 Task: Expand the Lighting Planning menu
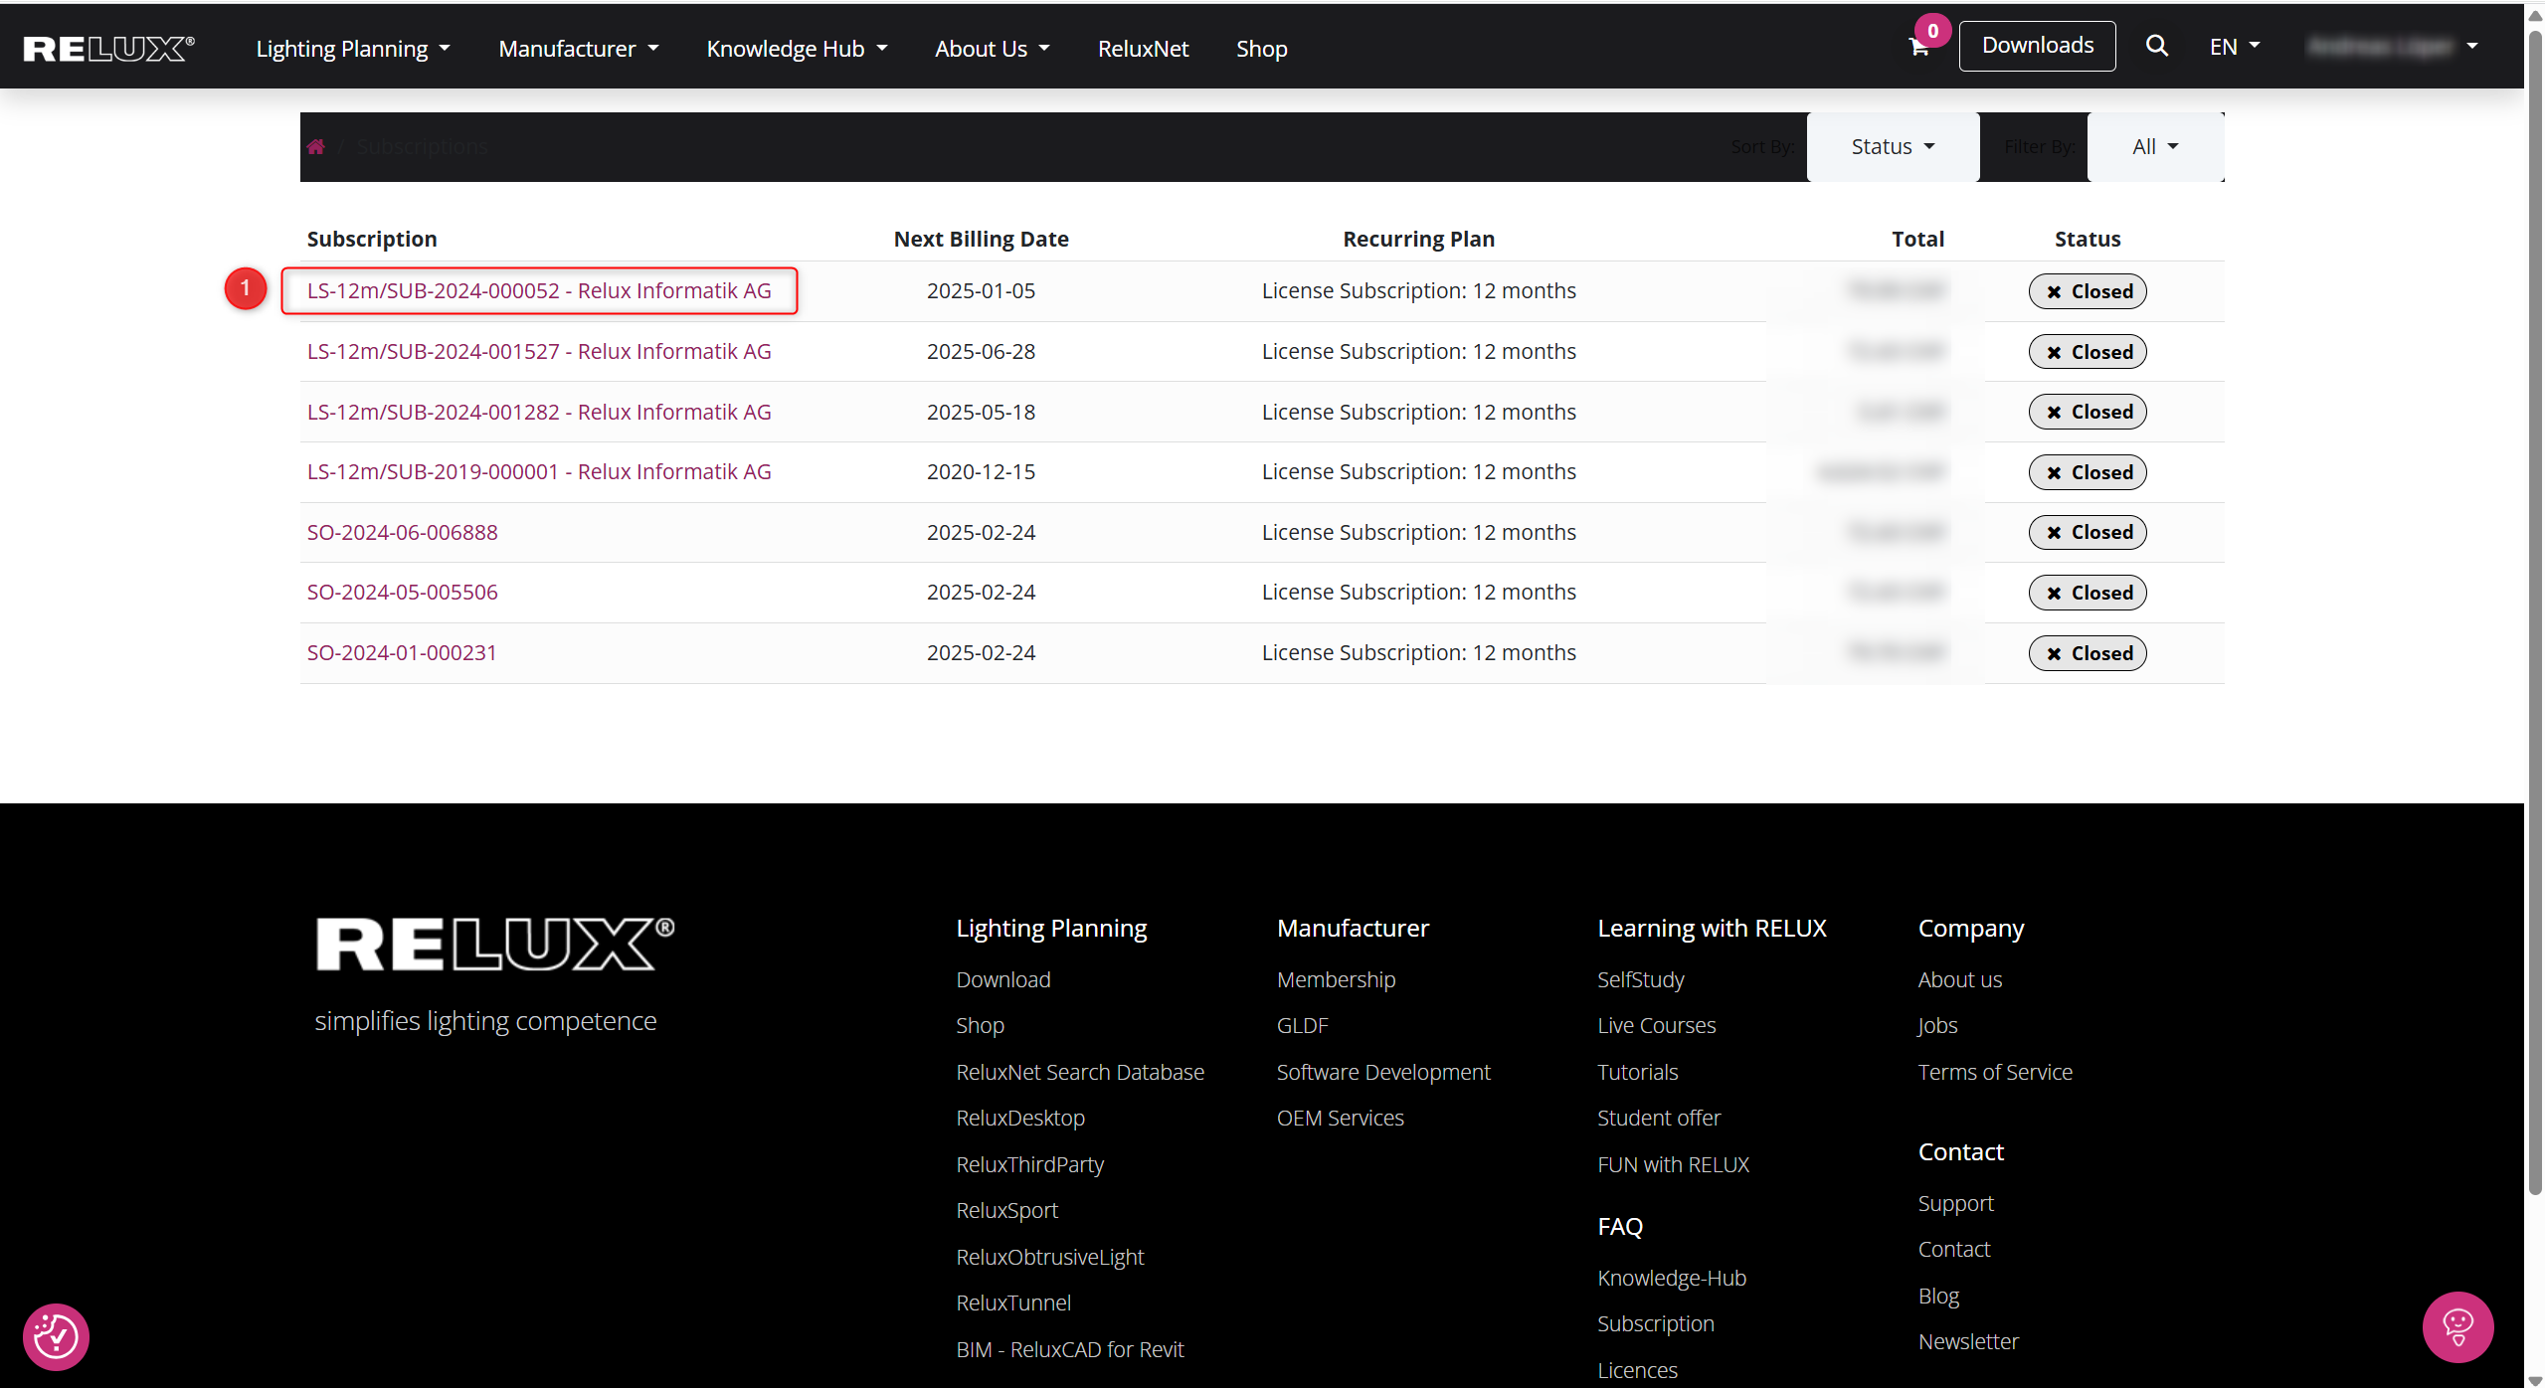click(353, 49)
